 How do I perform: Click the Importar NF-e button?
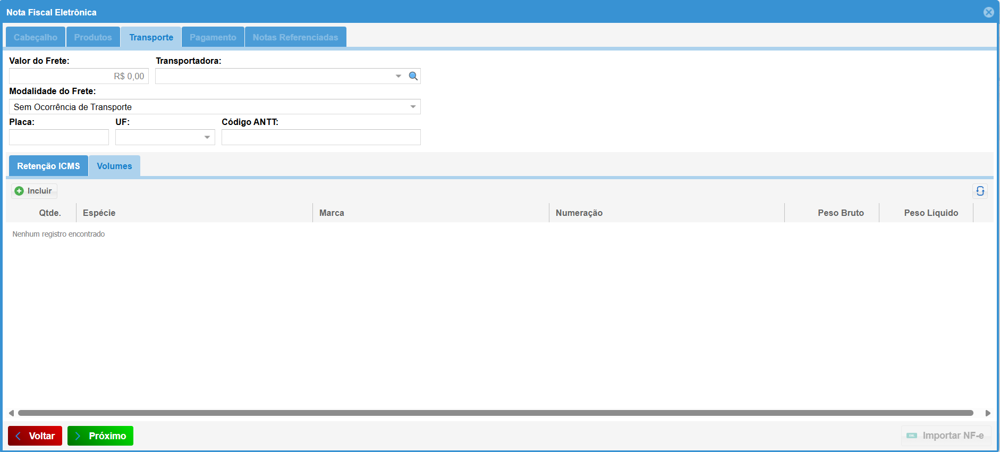pyautogui.click(x=946, y=436)
